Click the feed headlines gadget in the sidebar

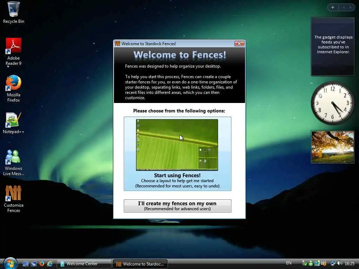click(x=333, y=47)
